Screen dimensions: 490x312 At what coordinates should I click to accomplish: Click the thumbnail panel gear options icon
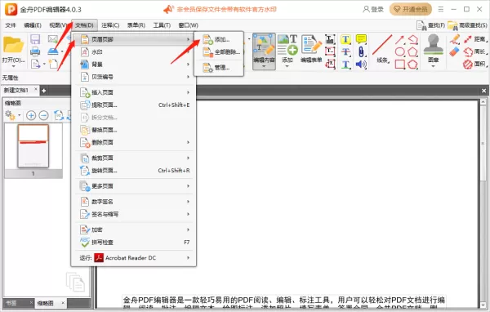click(11, 115)
